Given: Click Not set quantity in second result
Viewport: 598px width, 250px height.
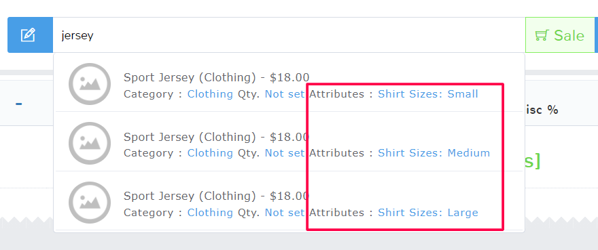Looking at the screenshot, I should 285,153.
